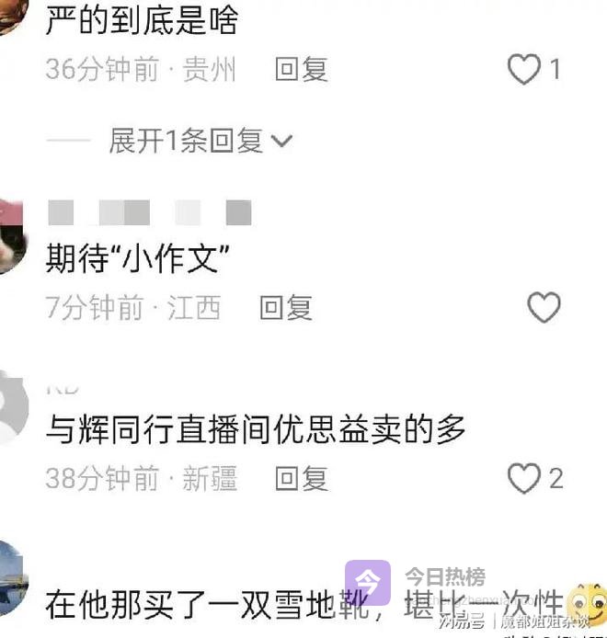Open gray default avatar of 新疆 commenter
This screenshot has width=607, height=638.
(x=12, y=407)
